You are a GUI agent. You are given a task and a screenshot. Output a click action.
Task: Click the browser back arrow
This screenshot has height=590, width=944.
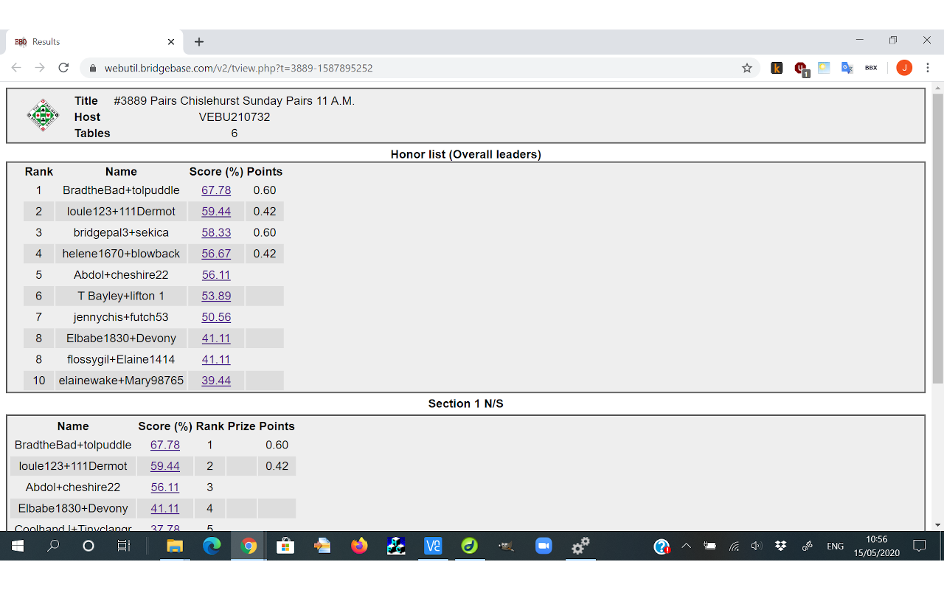point(16,68)
